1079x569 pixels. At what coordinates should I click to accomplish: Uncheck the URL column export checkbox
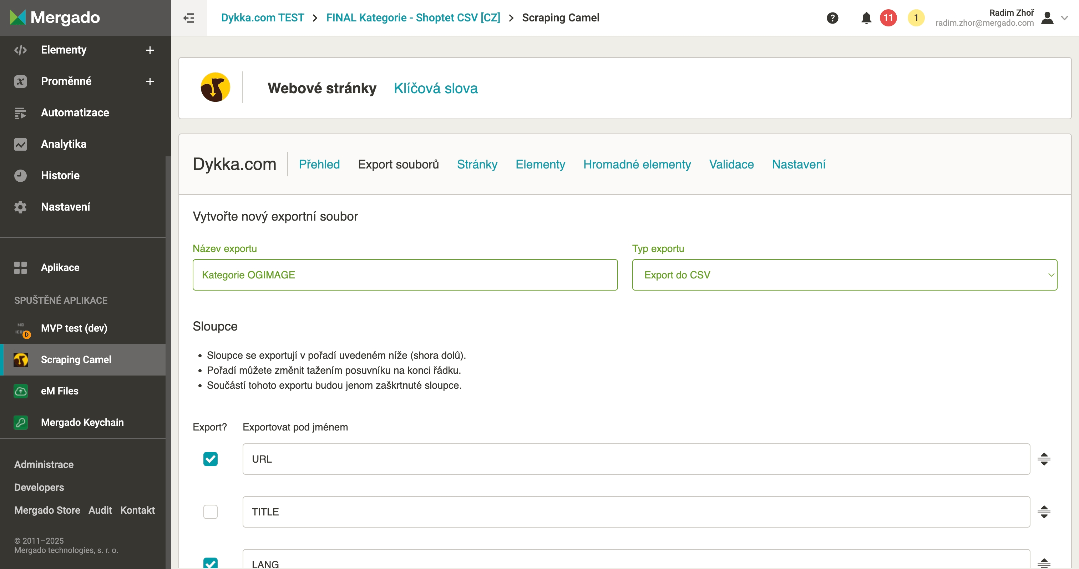[x=210, y=459]
